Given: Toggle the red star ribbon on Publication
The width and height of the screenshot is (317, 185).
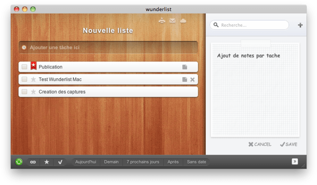Looking at the screenshot, I should pos(33,66).
